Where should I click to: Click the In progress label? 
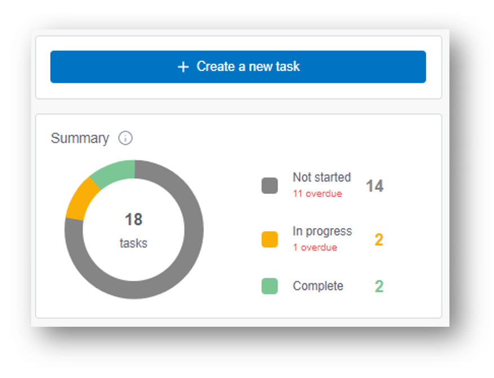pyautogui.click(x=322, y=232)
